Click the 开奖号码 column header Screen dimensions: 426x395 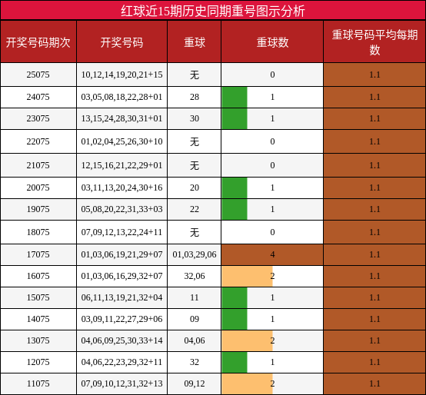click(121, 41)
